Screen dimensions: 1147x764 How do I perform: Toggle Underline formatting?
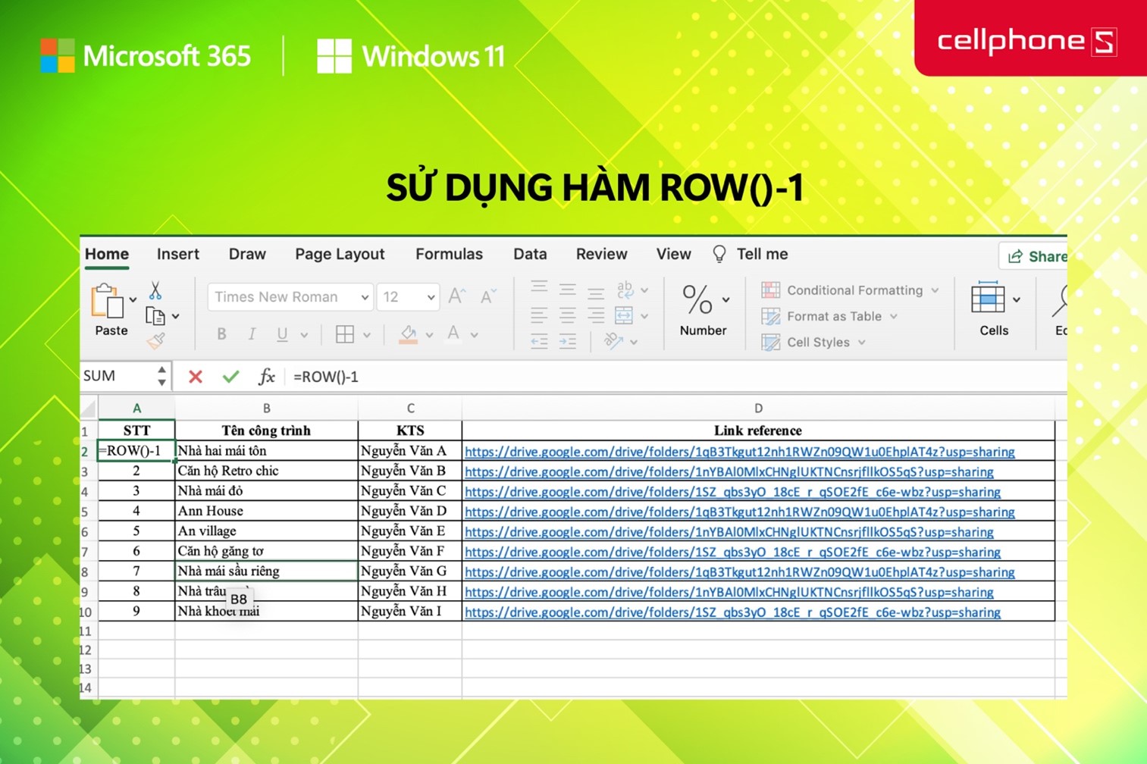click(x=282, y=334)
